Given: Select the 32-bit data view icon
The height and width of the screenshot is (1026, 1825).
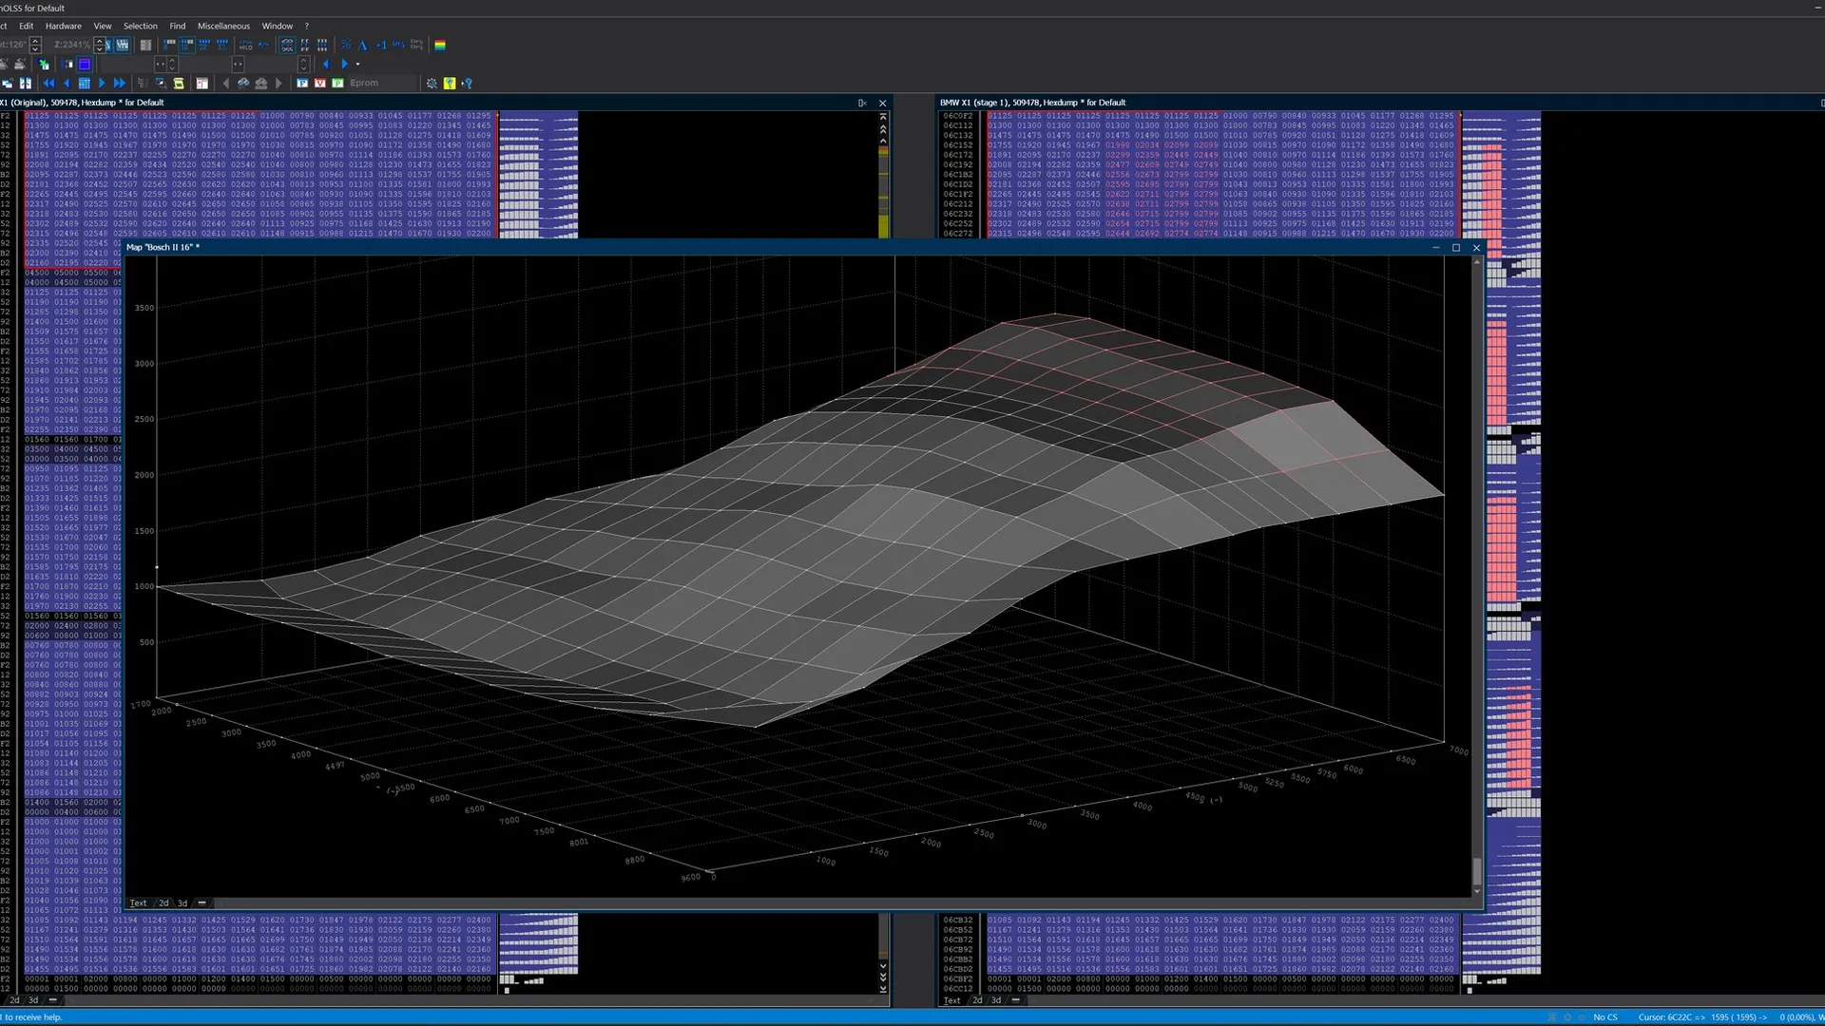Looking at the screenshot, I should 204,45.
